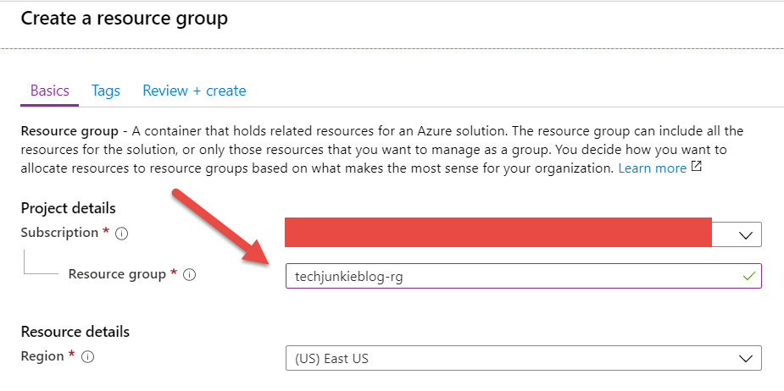784x391 pixels.
Task: Click green validation checkmark in resource group field
Action: coord(748,276)
